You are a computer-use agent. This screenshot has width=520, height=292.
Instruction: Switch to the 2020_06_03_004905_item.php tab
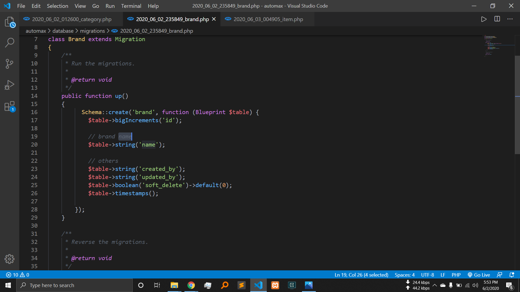pyautogui.click(x=268, y=19)
